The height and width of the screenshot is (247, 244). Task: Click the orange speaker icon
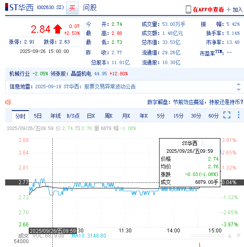(8, 102)
